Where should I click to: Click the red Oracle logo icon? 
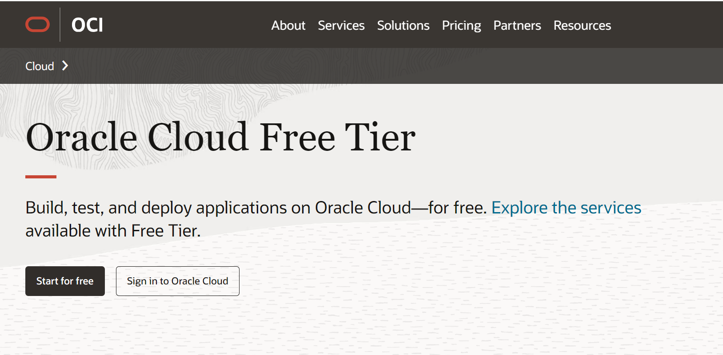click(37, 25)
